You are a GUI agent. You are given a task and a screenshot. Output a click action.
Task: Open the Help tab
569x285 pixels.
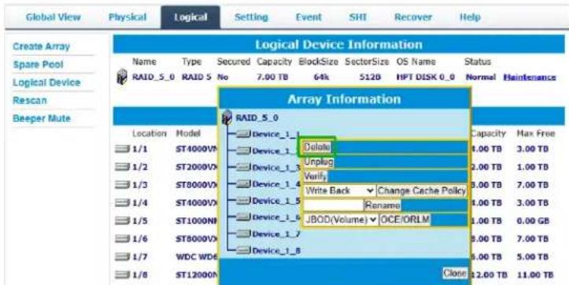coord(470,17)
